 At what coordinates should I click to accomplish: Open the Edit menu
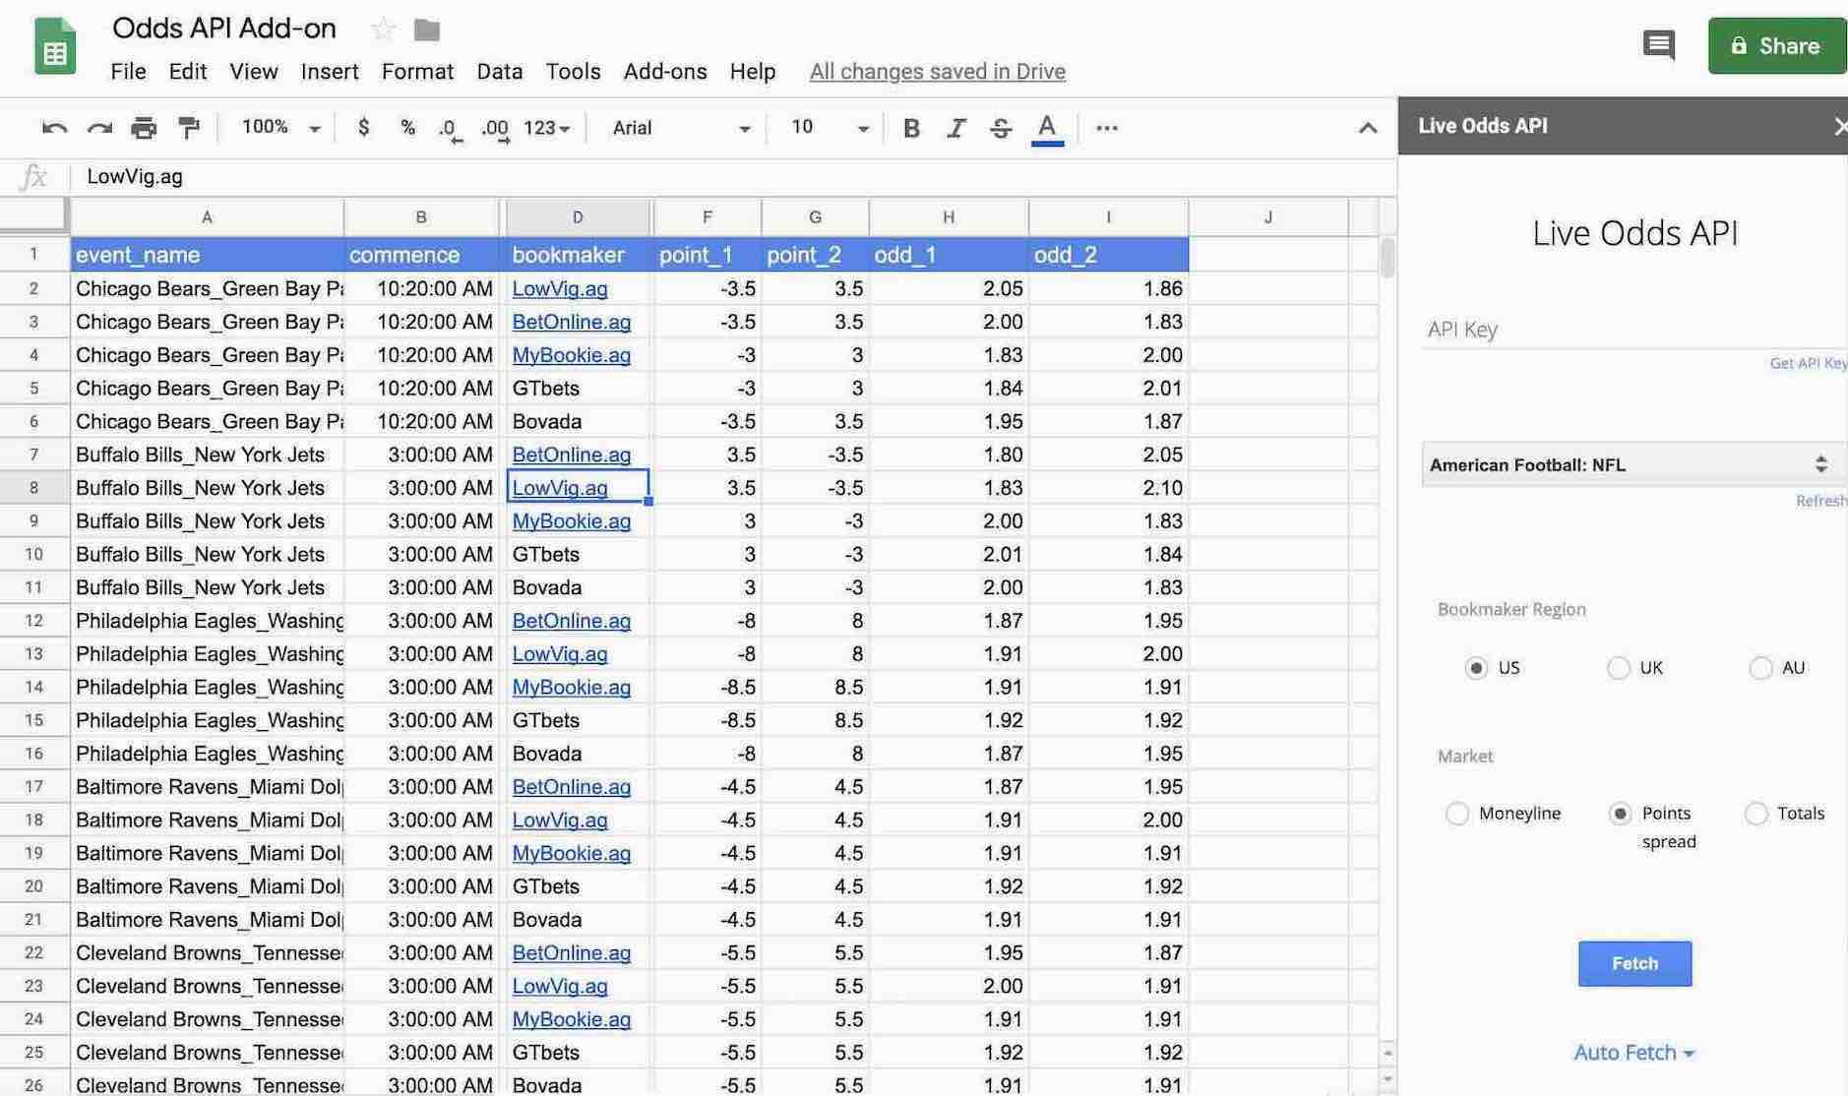click(x=188, y=72)
